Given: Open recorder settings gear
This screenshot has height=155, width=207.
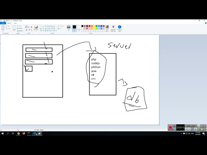Looking at the screenshot, I should (205, 129).
